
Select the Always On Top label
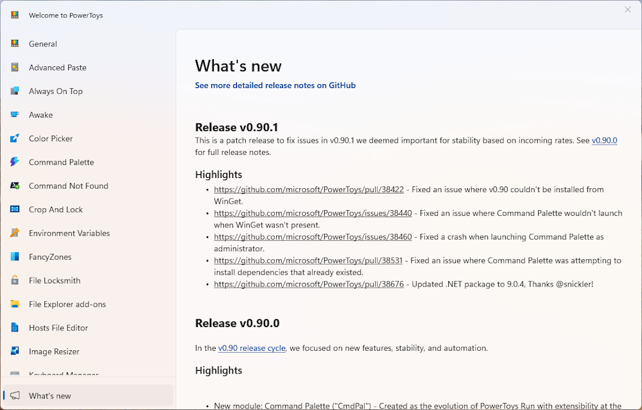(x=56, y=91)
